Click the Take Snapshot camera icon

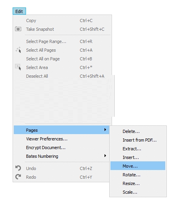[18, 29]
